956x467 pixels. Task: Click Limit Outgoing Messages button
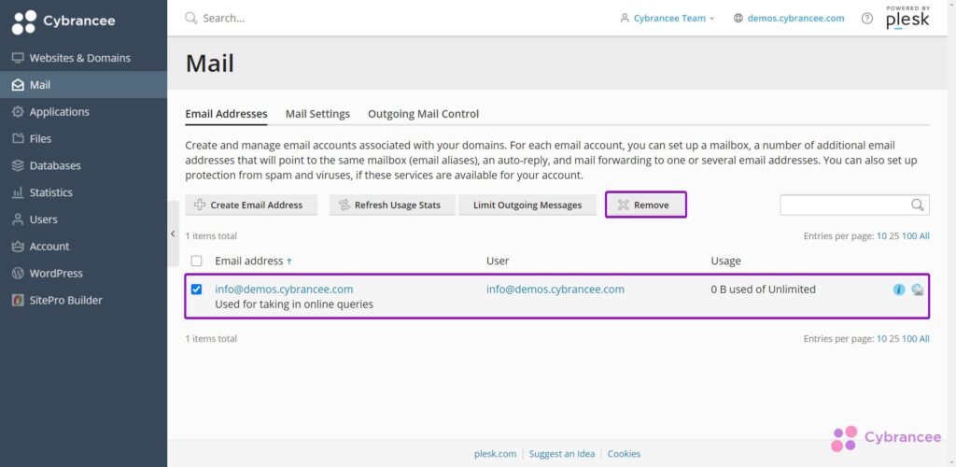(527, 205)
